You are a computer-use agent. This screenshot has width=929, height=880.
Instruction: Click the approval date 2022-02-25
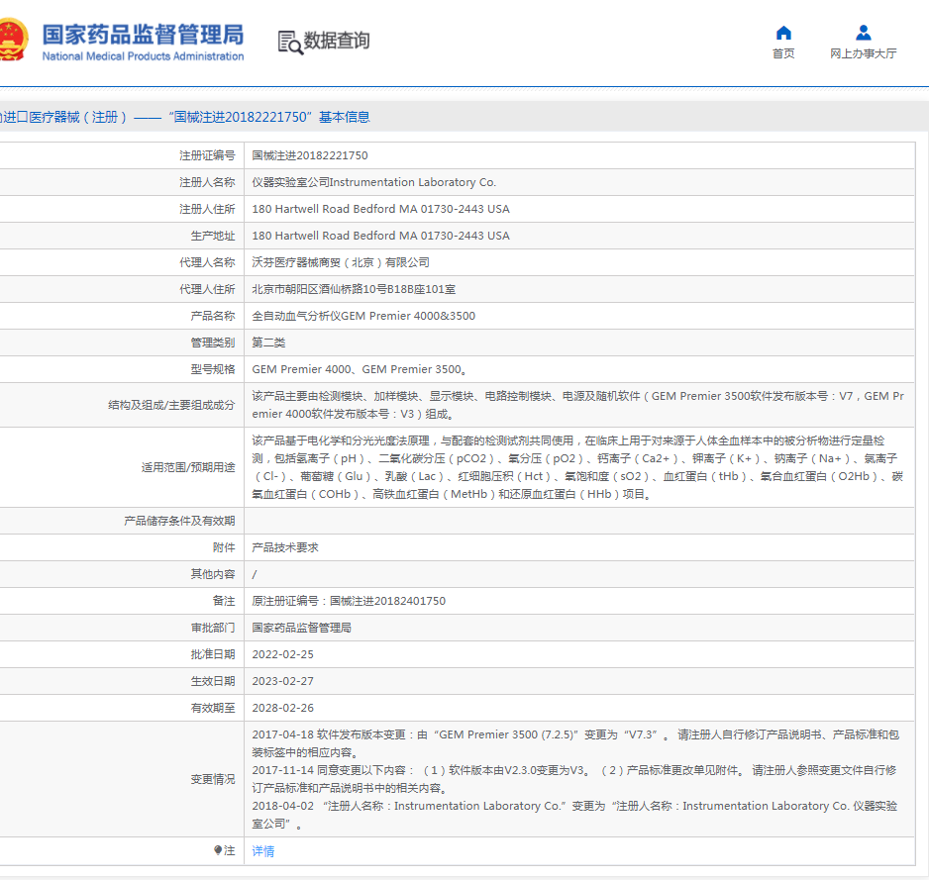283,654
